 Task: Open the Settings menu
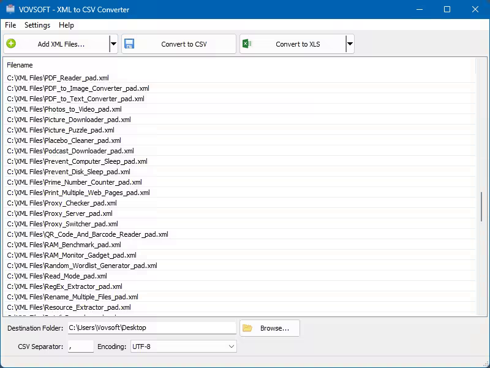click(37, 25)
